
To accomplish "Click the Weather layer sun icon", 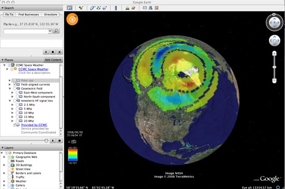I will [x=12, y=181].
